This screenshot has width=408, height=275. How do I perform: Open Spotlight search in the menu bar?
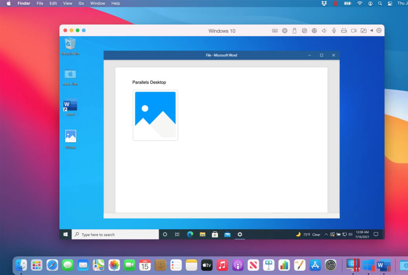(x=380, y=4)
